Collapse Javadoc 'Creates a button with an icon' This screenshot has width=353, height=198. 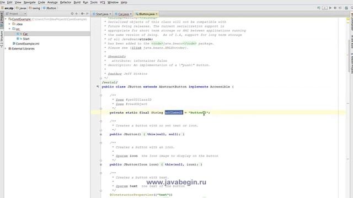tap(100, 143)
